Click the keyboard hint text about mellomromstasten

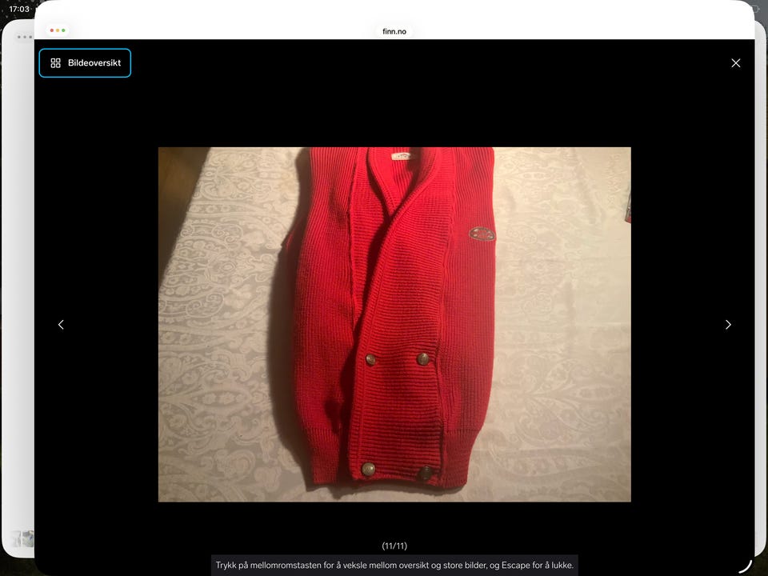394,565
